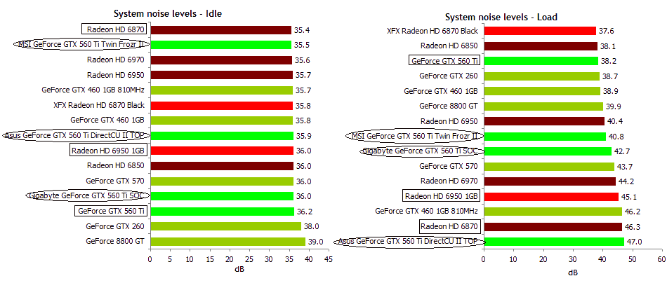Select 'MSI GeForce GTX 560 Ti Twin Frozr II' in Idle chart
667x283 pixels.
click(x=80, y=45)
